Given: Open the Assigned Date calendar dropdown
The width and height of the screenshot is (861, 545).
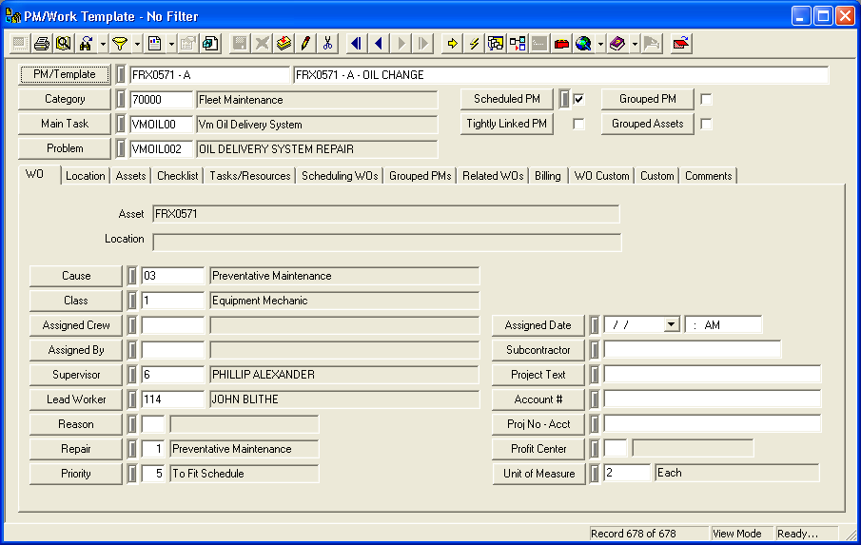Looking at the screenshot, I should (671, 325).
